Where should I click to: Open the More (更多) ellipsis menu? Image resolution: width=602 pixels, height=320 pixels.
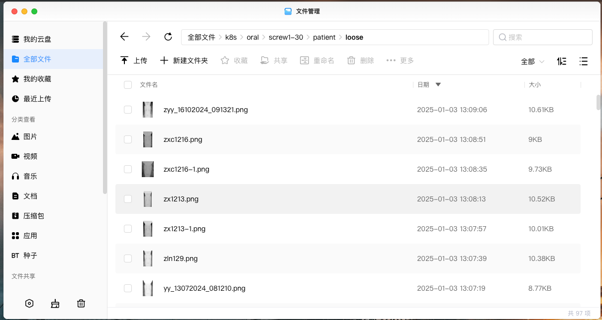(391, 61)
